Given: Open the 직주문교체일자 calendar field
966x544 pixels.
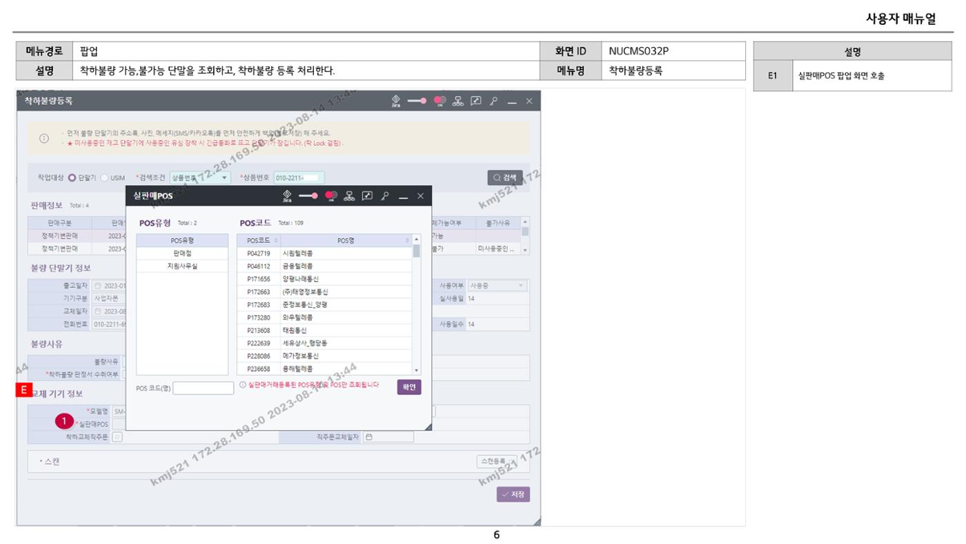Looking at the screenshot, I should point(388,436).
